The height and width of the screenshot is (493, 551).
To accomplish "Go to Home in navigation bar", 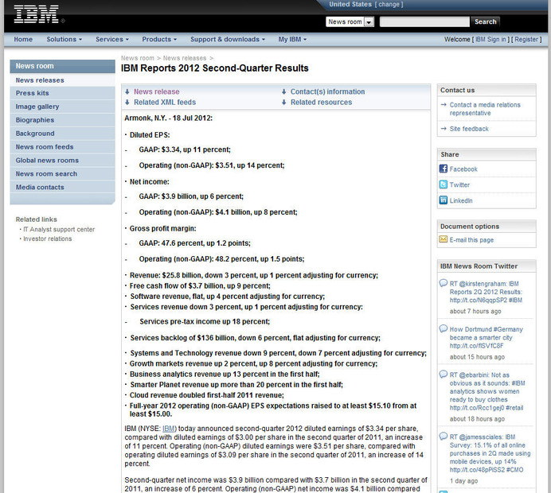I will [23, 39].
